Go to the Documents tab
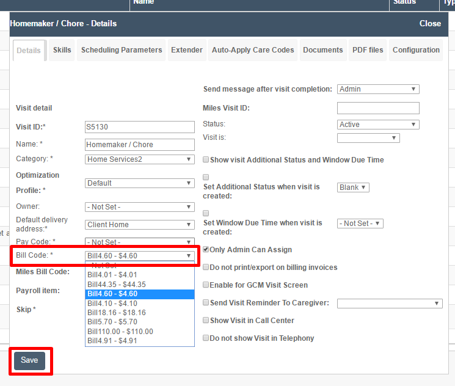 323,50
